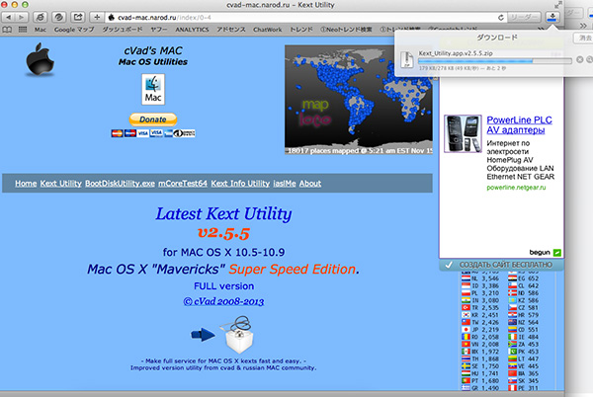Open the mCoreTest64 link

click(183, 184)
